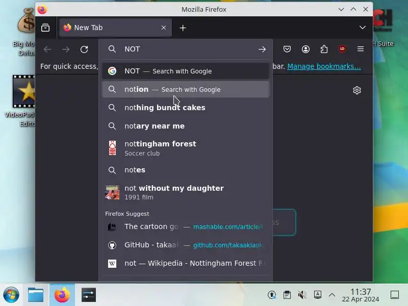Open the uBlock Origin extension icon
Viewport: 408px width, 306px height.
[342, 49]
